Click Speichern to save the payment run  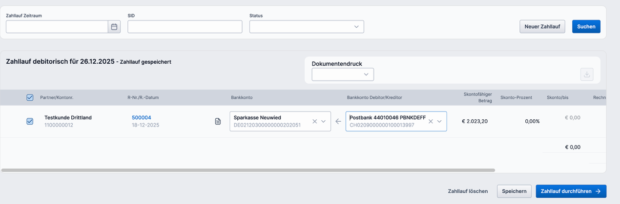[x=514, y=191]
